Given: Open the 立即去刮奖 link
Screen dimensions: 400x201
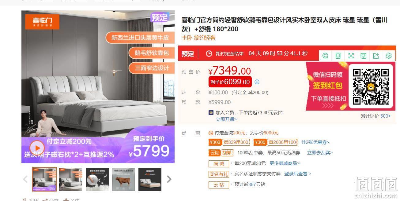Looking at the screenshot, I should coord(320,153).
